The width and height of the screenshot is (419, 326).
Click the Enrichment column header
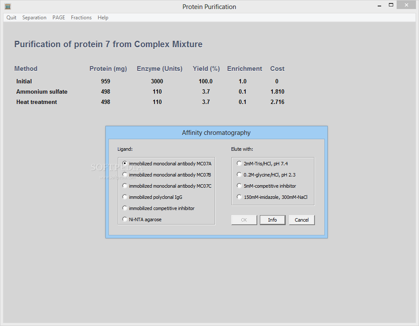[x=244, y=69]
